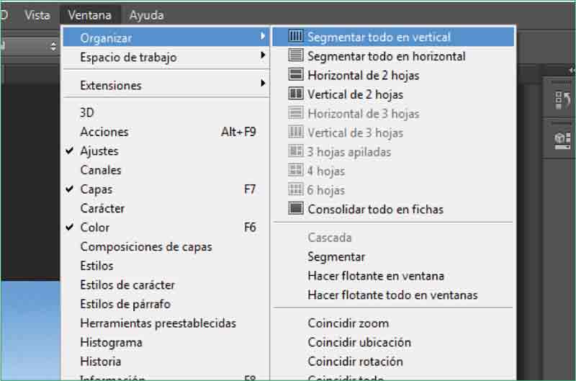
Task: Show the Histograma panel
Action: click(111, 342)
